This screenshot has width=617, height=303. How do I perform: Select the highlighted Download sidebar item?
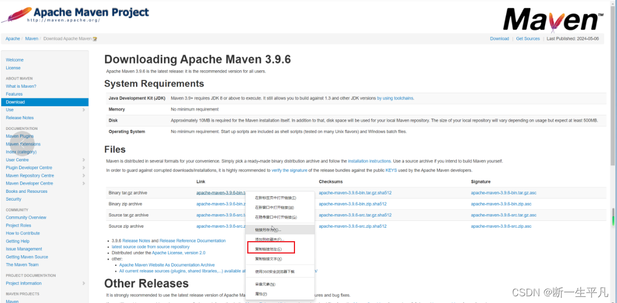point(45,102)
